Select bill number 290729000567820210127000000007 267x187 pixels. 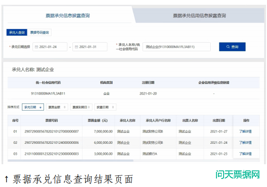pos(51,131)
